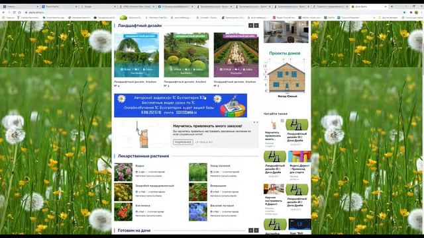
Task: Open the Проекты домов sidebar heading
Action: pos(285,54)
